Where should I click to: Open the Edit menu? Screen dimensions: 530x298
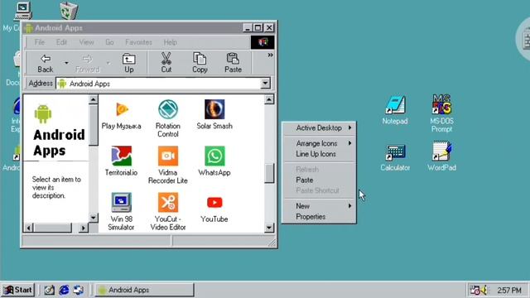coord(61,42)
